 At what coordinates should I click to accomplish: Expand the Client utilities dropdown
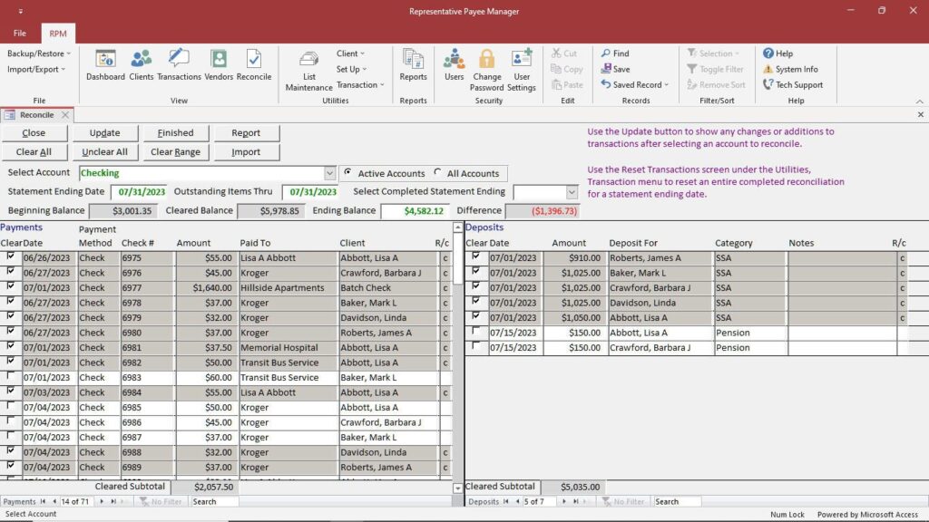351,53
